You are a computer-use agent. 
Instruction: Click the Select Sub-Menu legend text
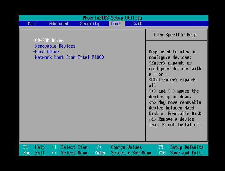point(131,153)
